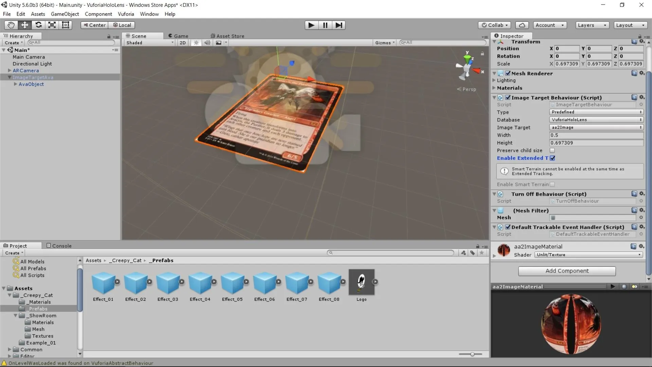Disable Default Trackable Event Handler checkbox
This screenshot has height=367, width=652.
point(508,227)
